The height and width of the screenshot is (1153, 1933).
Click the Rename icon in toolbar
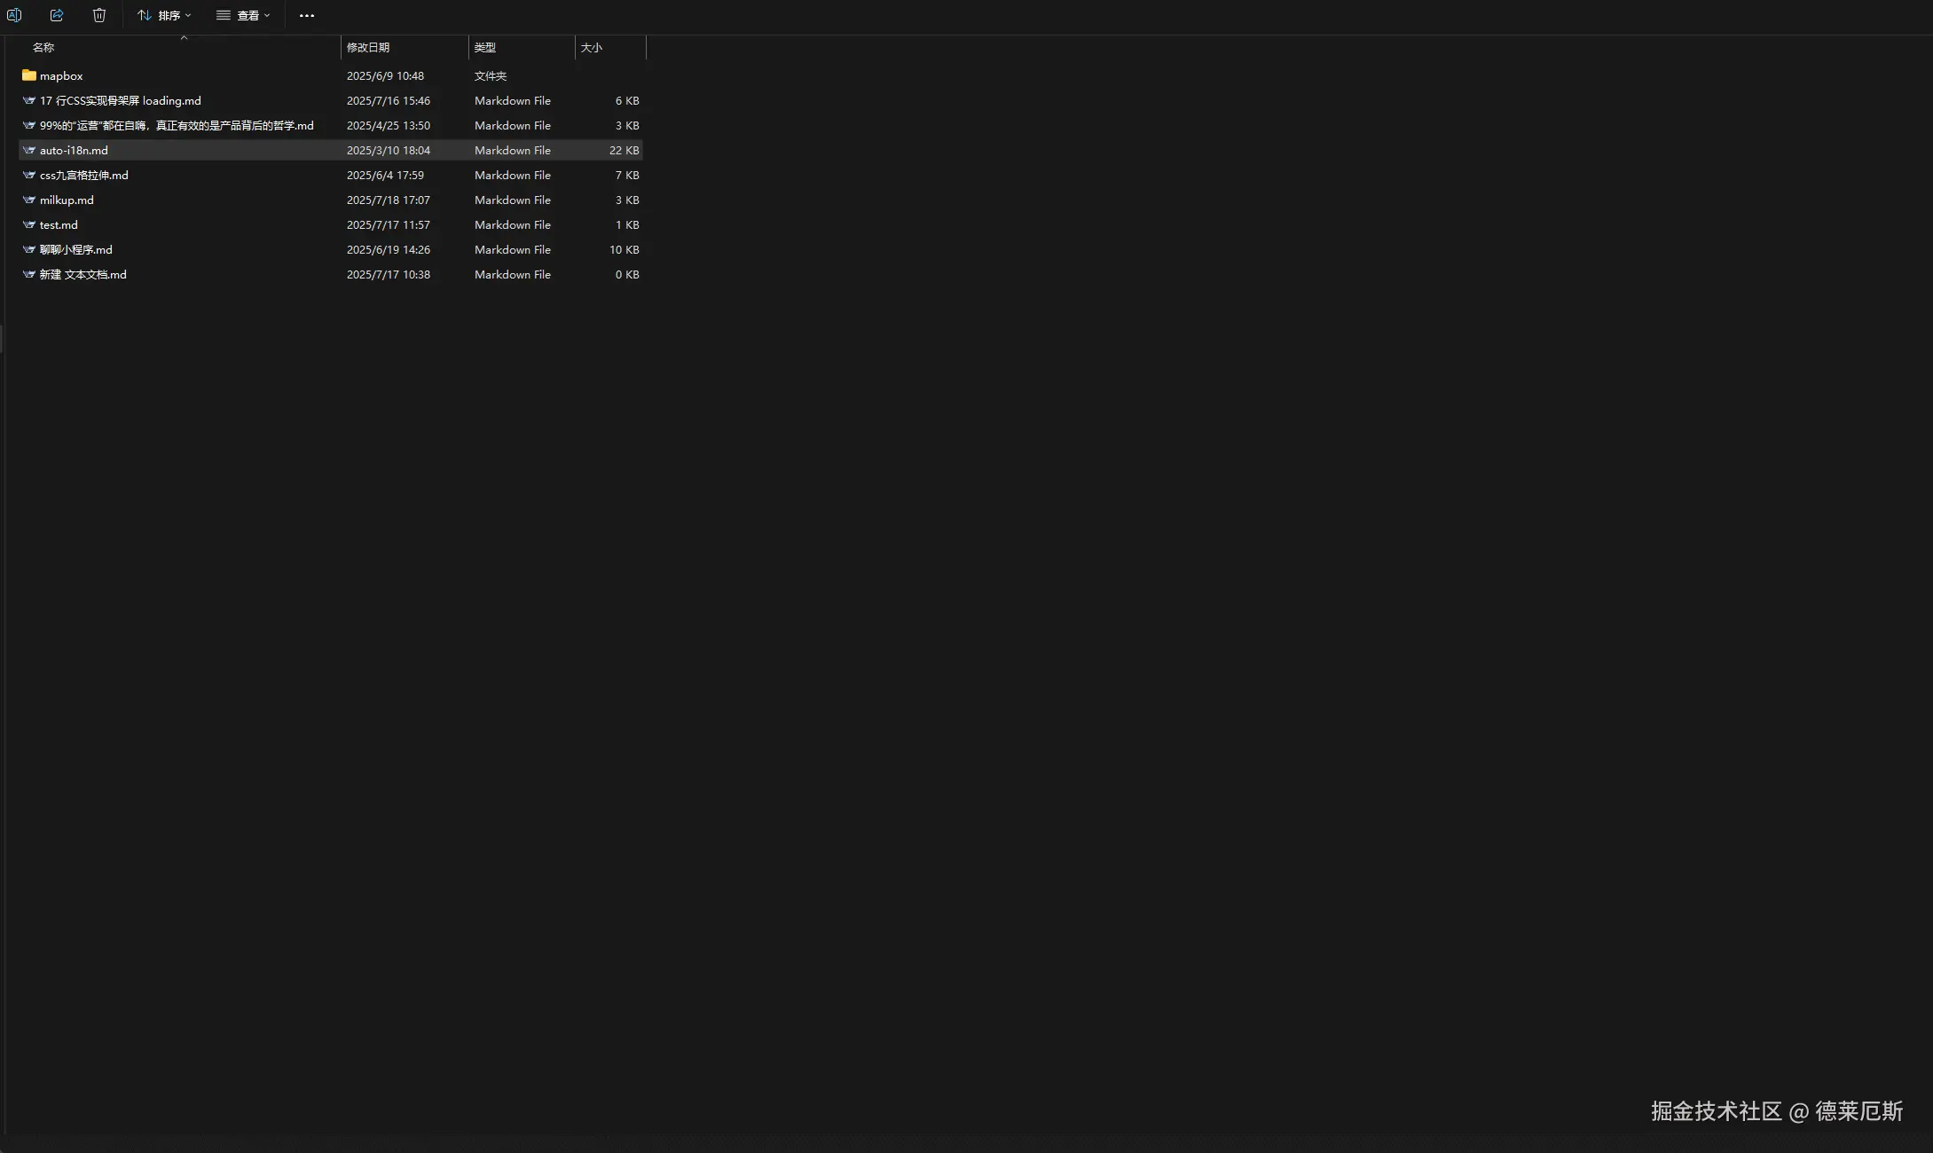pos(14,15)
